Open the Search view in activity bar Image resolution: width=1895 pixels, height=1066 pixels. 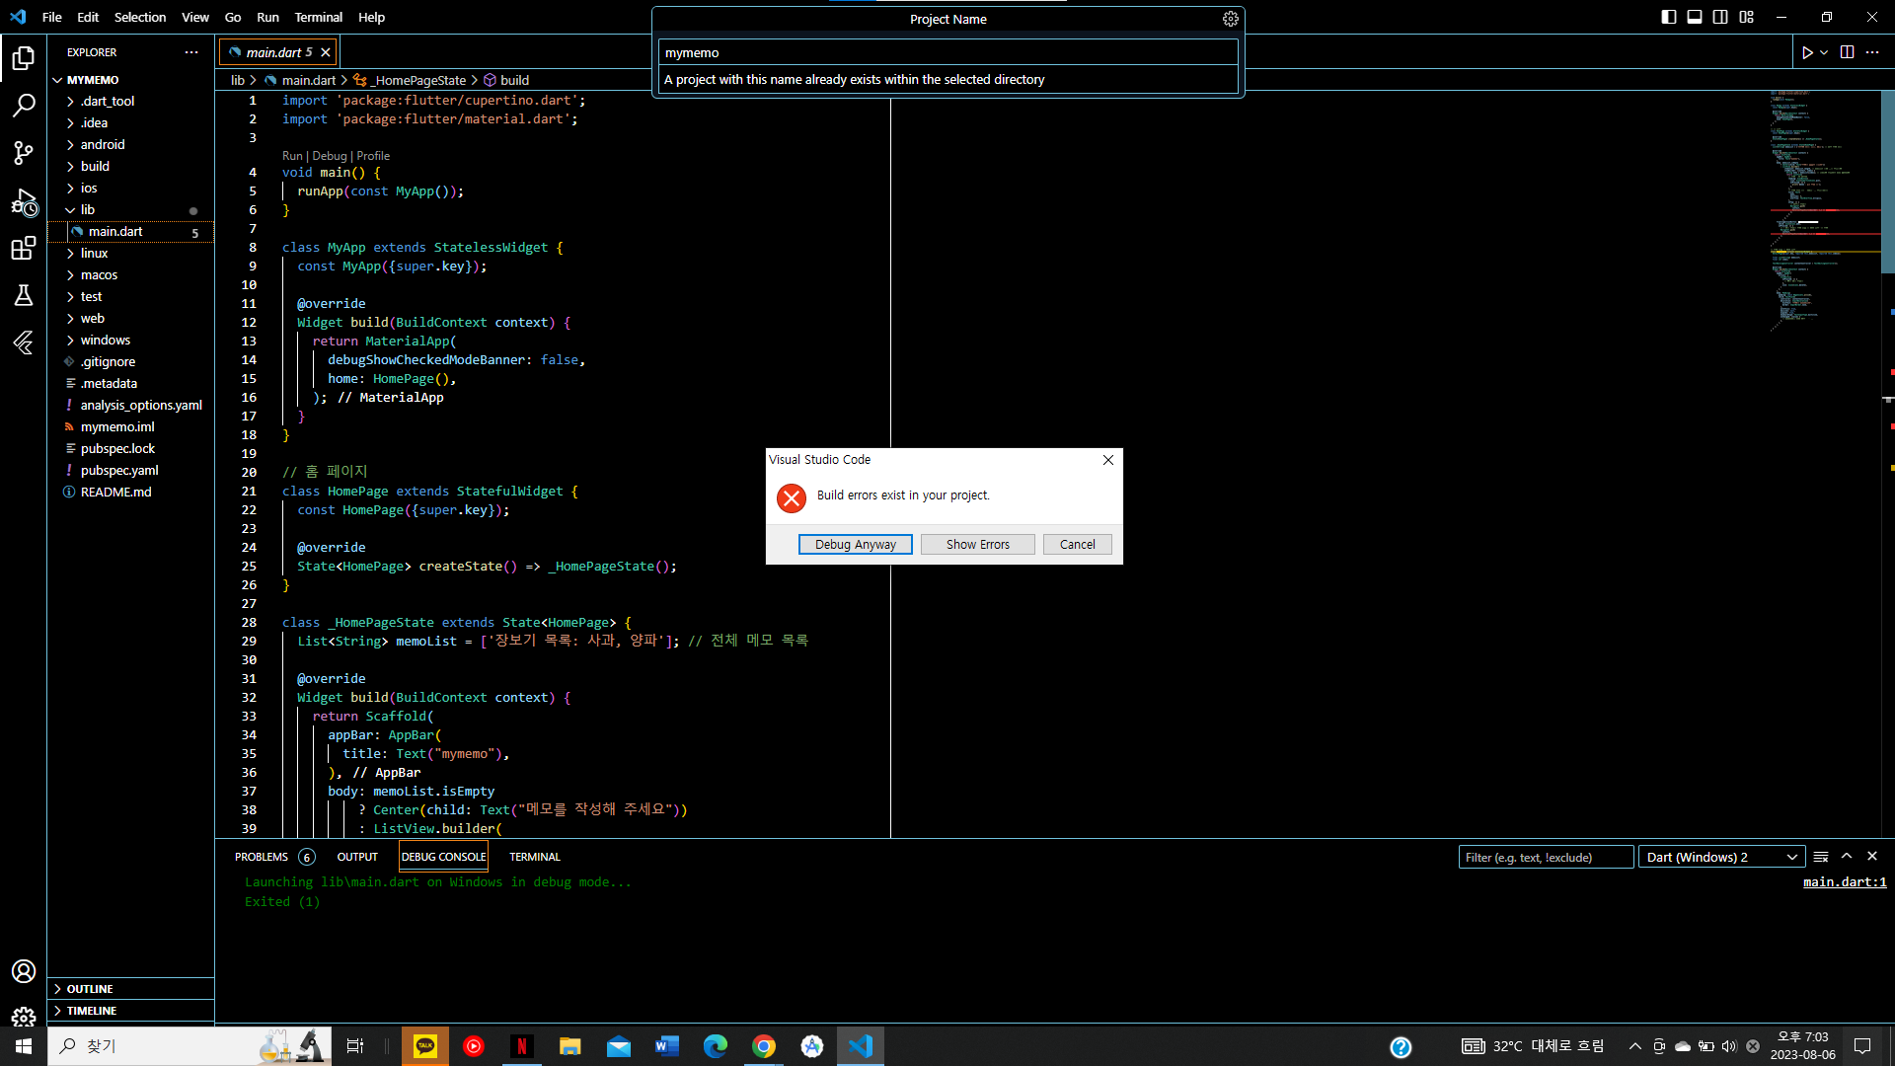(x=24, y=106)
